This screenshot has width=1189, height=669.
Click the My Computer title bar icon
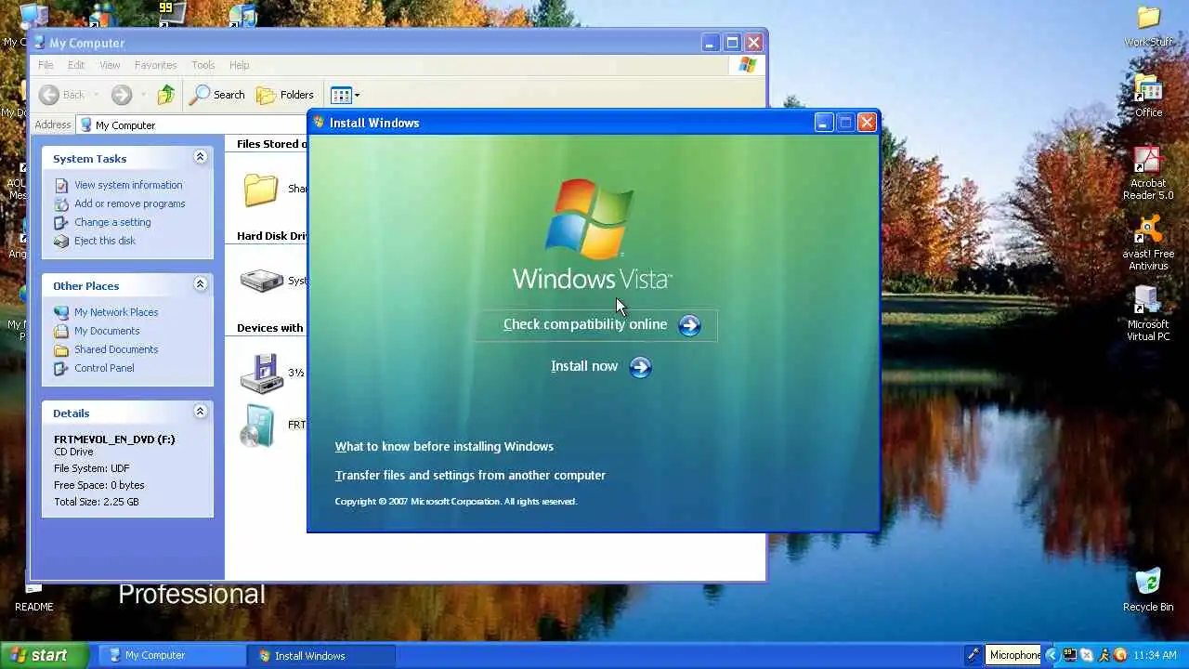[39, 43]
